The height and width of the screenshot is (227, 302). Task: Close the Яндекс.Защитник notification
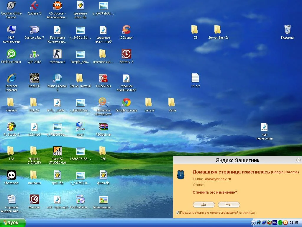click(x=298, y=160)
